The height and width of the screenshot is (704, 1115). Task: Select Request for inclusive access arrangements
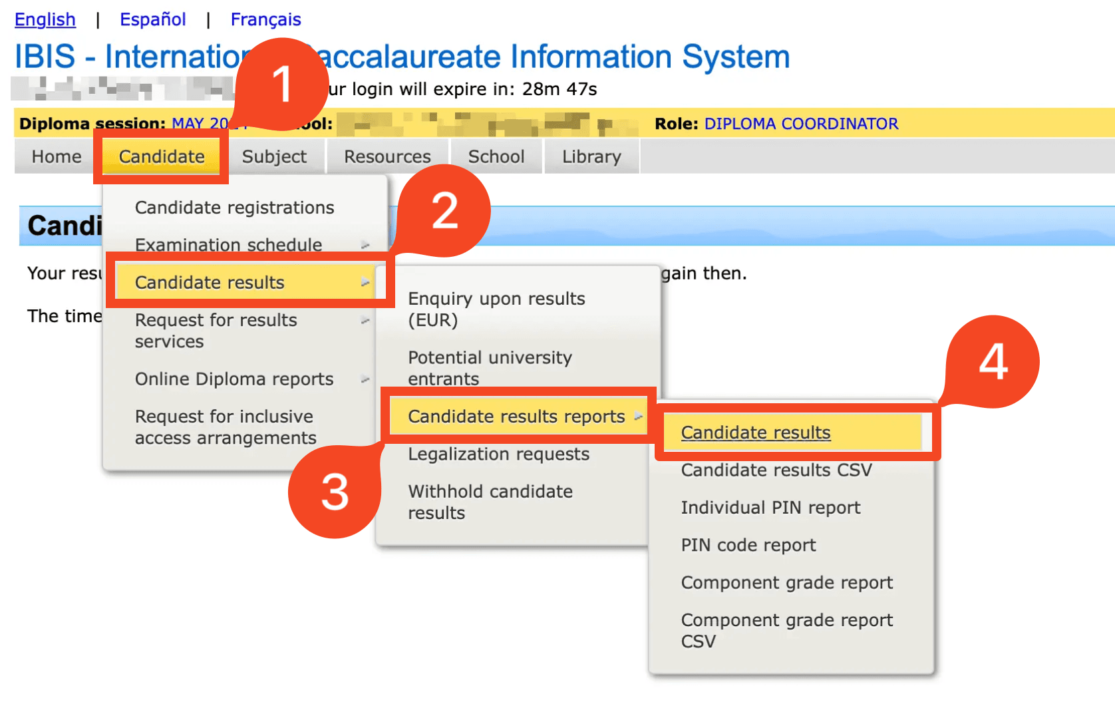[x=226, y=427]
